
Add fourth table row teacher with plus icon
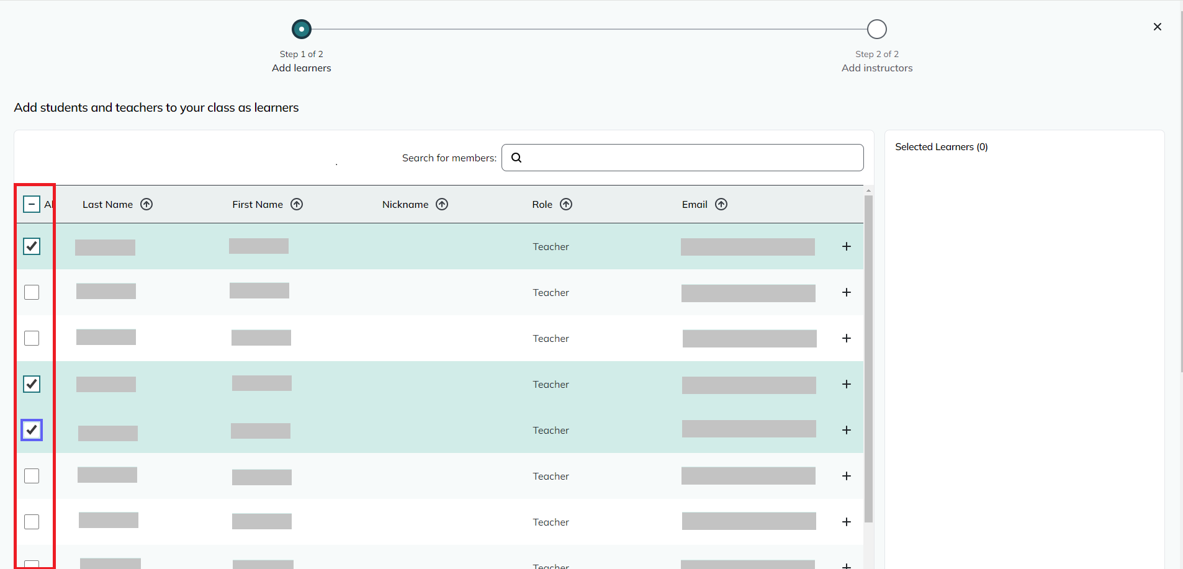coord(847,384)
